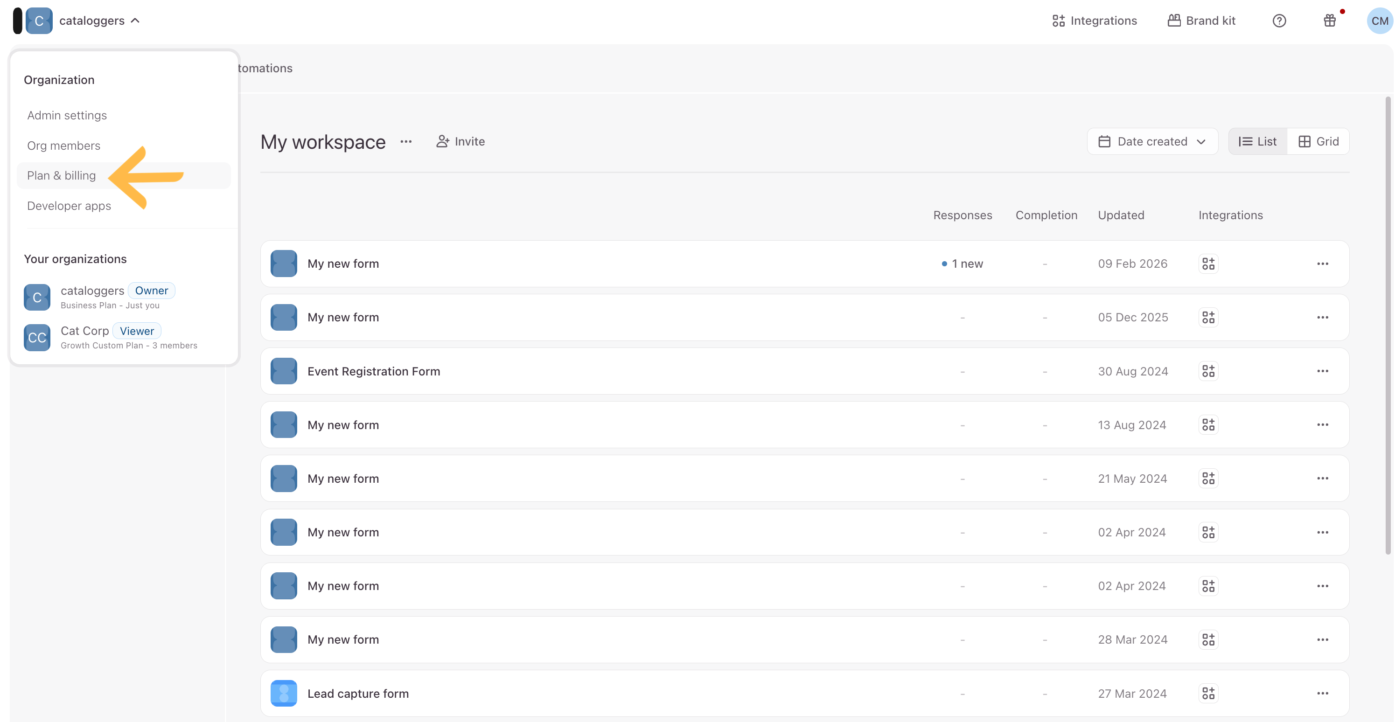Image resolution: width=1395 pixels, height=722 pixels.
Task: Click the 30 Aug 2024 updated date
Action: point(1133,371)
